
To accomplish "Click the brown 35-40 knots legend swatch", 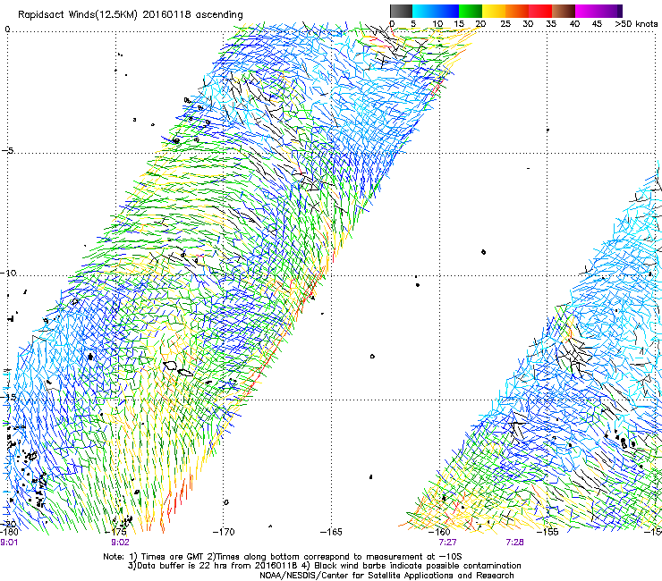I will coord(564,11).
